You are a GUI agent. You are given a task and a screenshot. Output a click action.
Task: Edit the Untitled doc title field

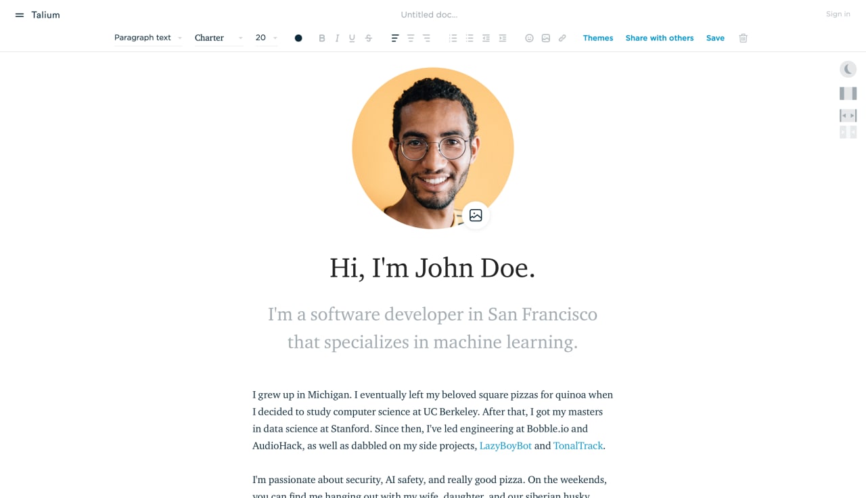click(429, 14)
